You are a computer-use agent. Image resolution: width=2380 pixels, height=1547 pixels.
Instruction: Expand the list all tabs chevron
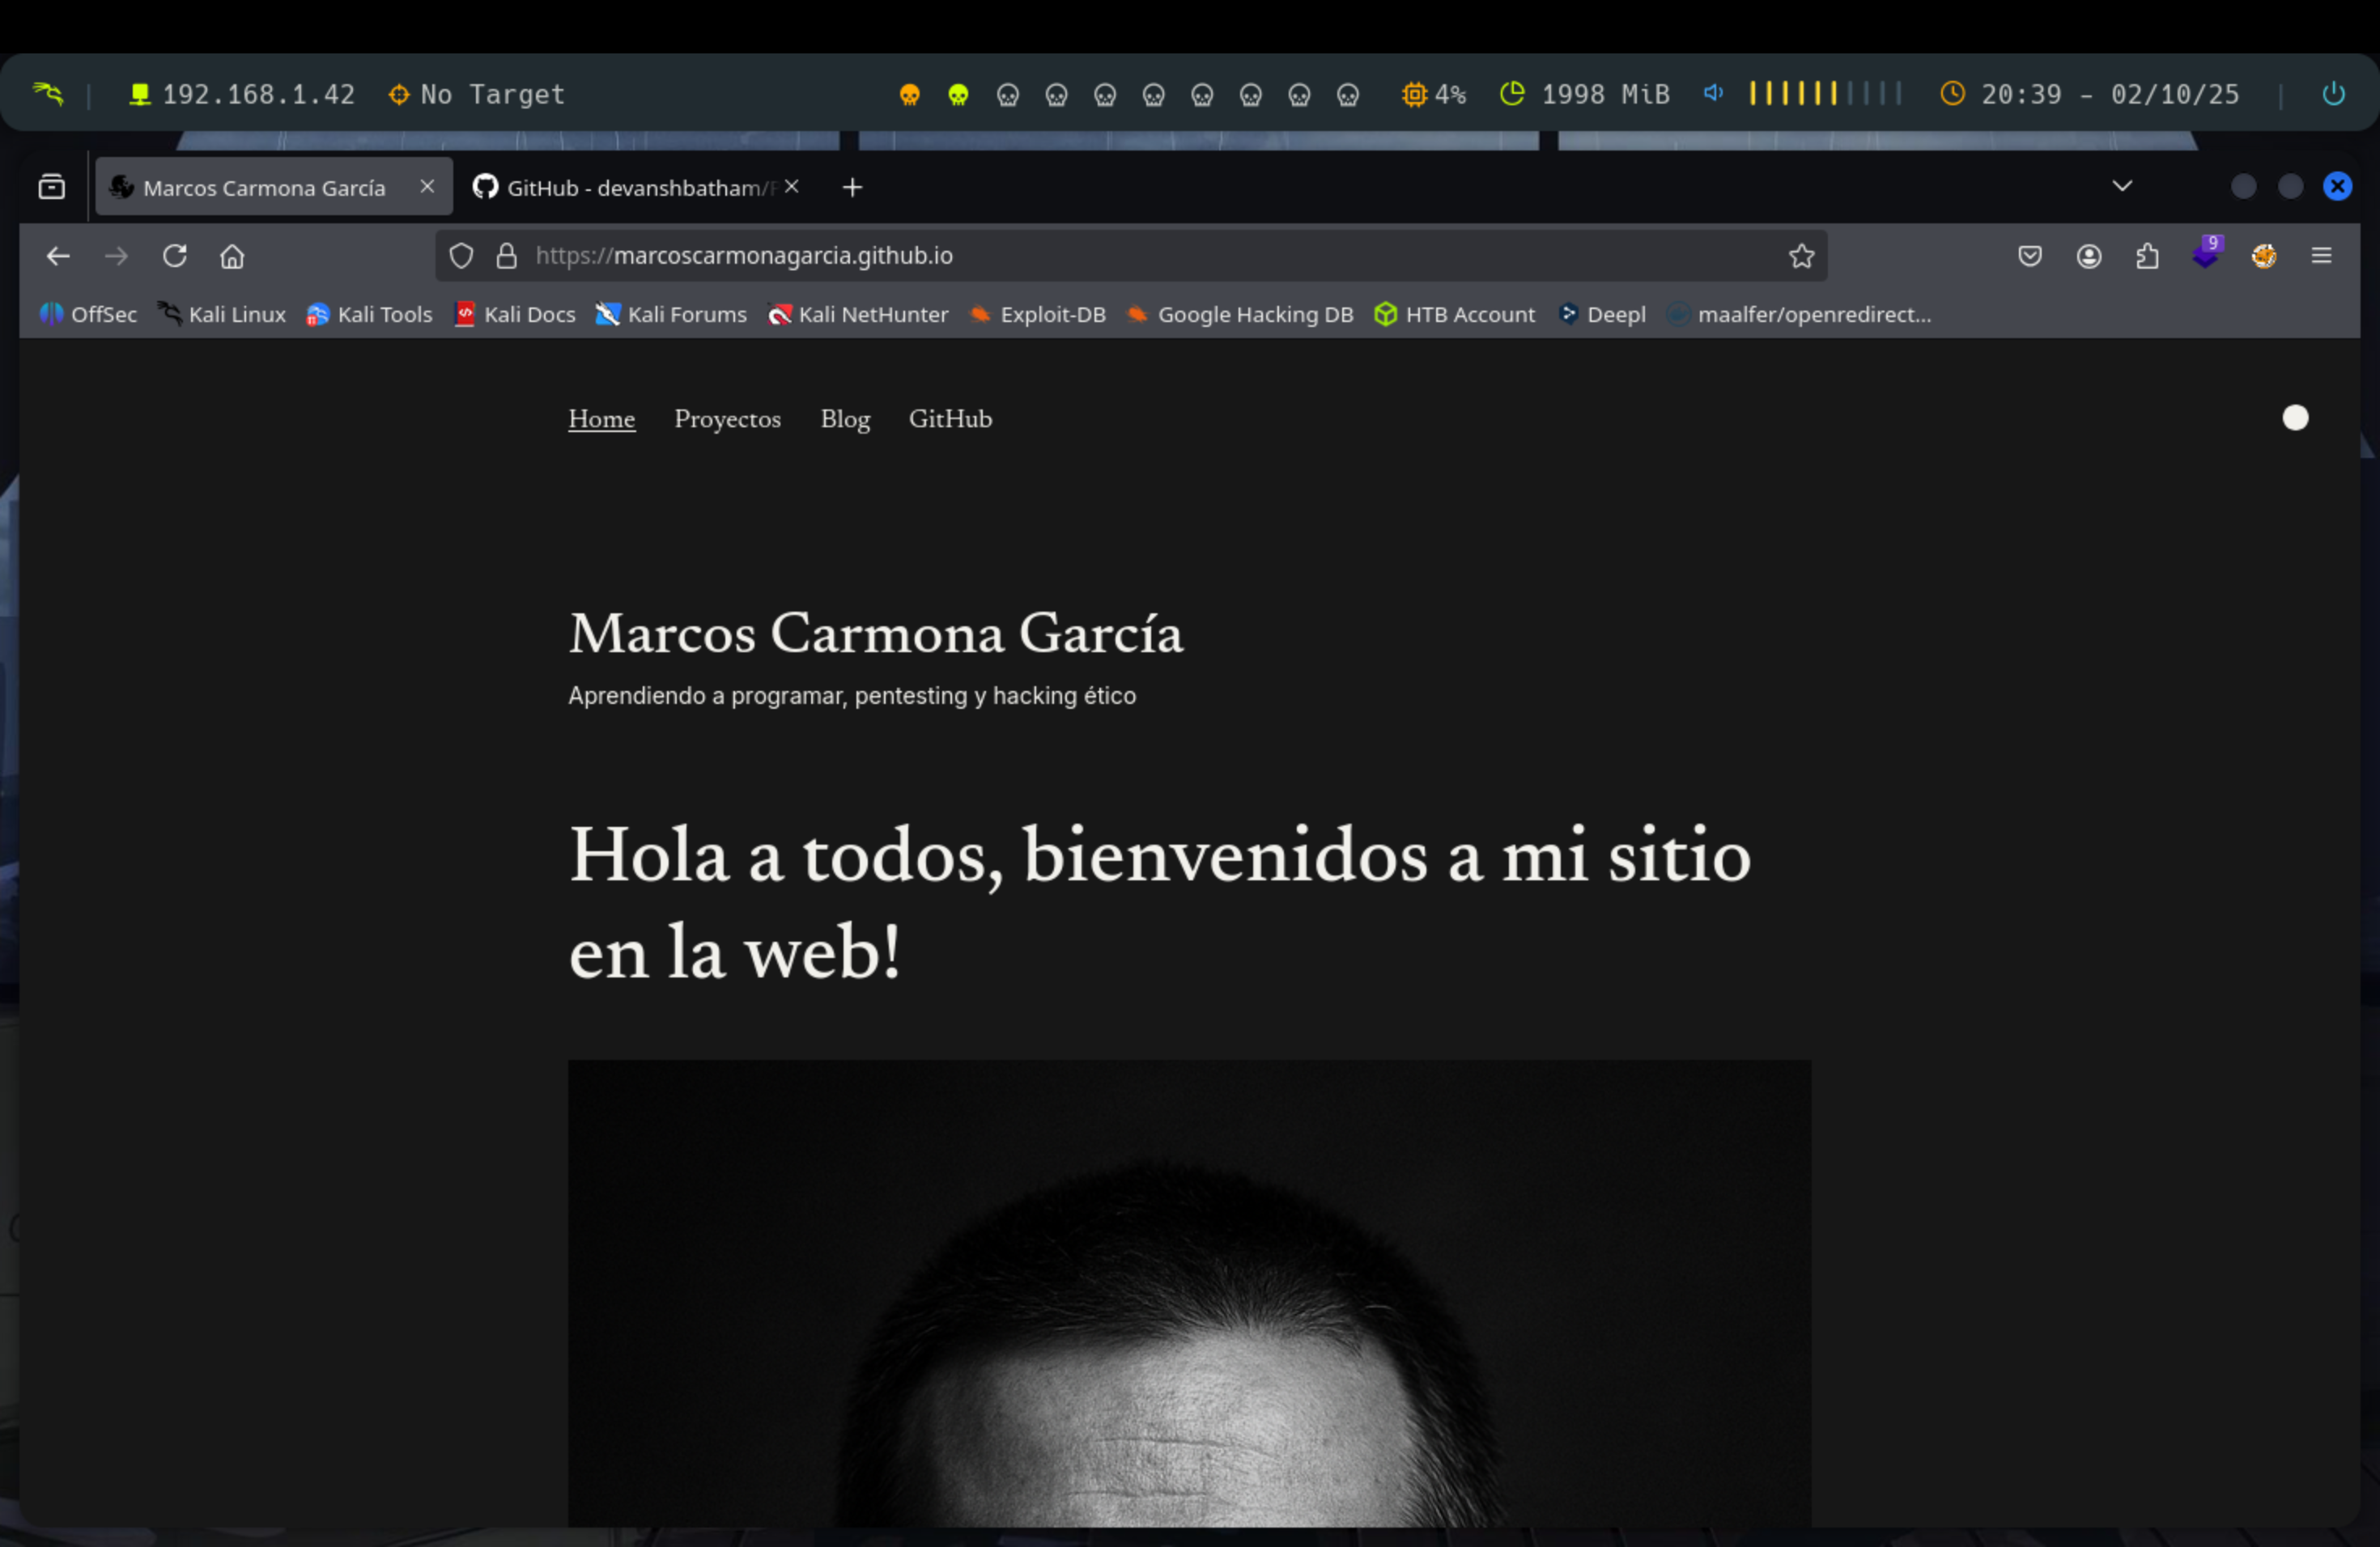click(2122, 186)
